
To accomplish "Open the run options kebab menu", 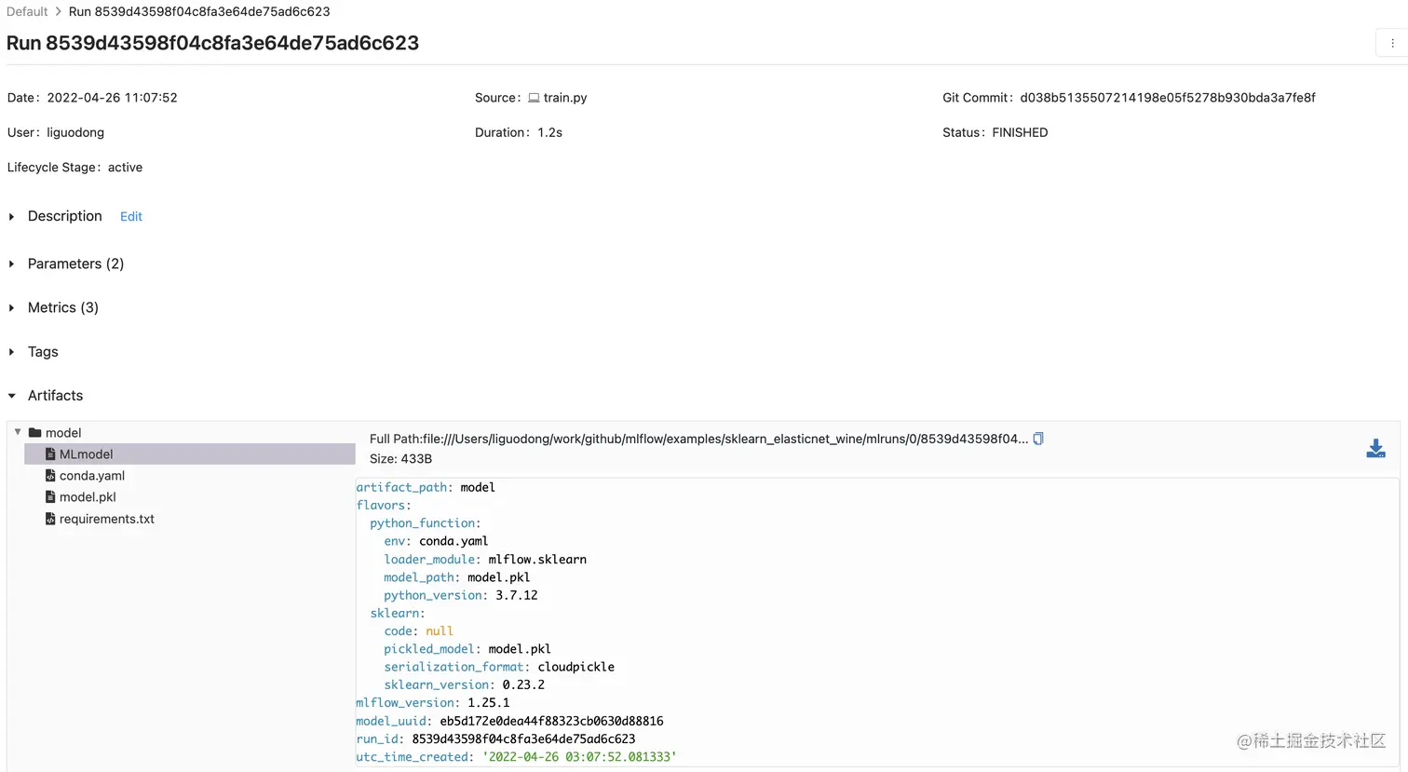I will [x=1392, y=43].
